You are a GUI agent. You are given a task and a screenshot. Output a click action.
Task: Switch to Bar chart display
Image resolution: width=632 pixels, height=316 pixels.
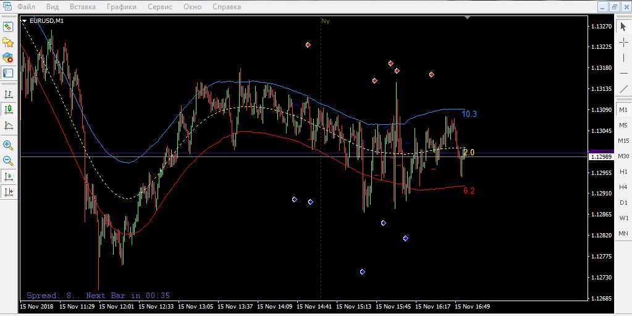tap(8, 95)
